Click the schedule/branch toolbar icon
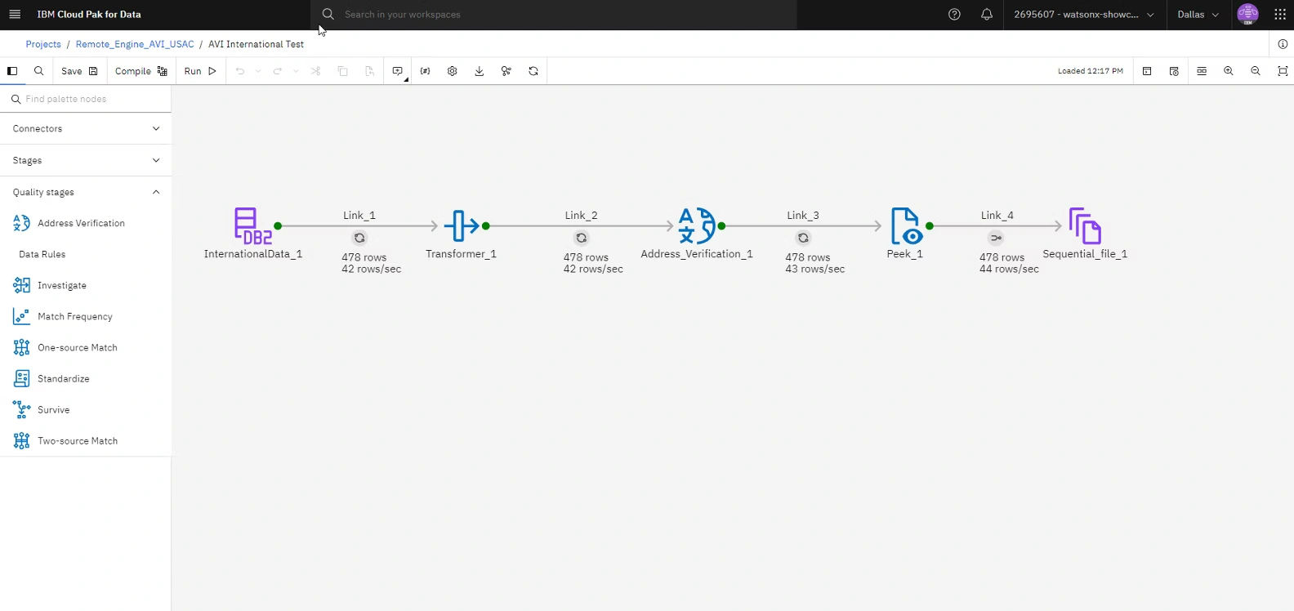Viewport: 1294px width, 611px height. point(506,71)
